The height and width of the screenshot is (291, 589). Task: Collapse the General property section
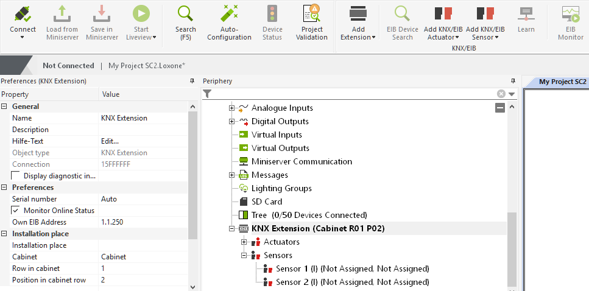(4, 107)
